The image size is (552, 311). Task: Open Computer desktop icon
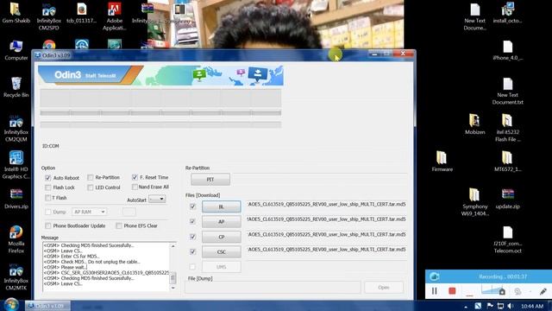tap(16, 51)
